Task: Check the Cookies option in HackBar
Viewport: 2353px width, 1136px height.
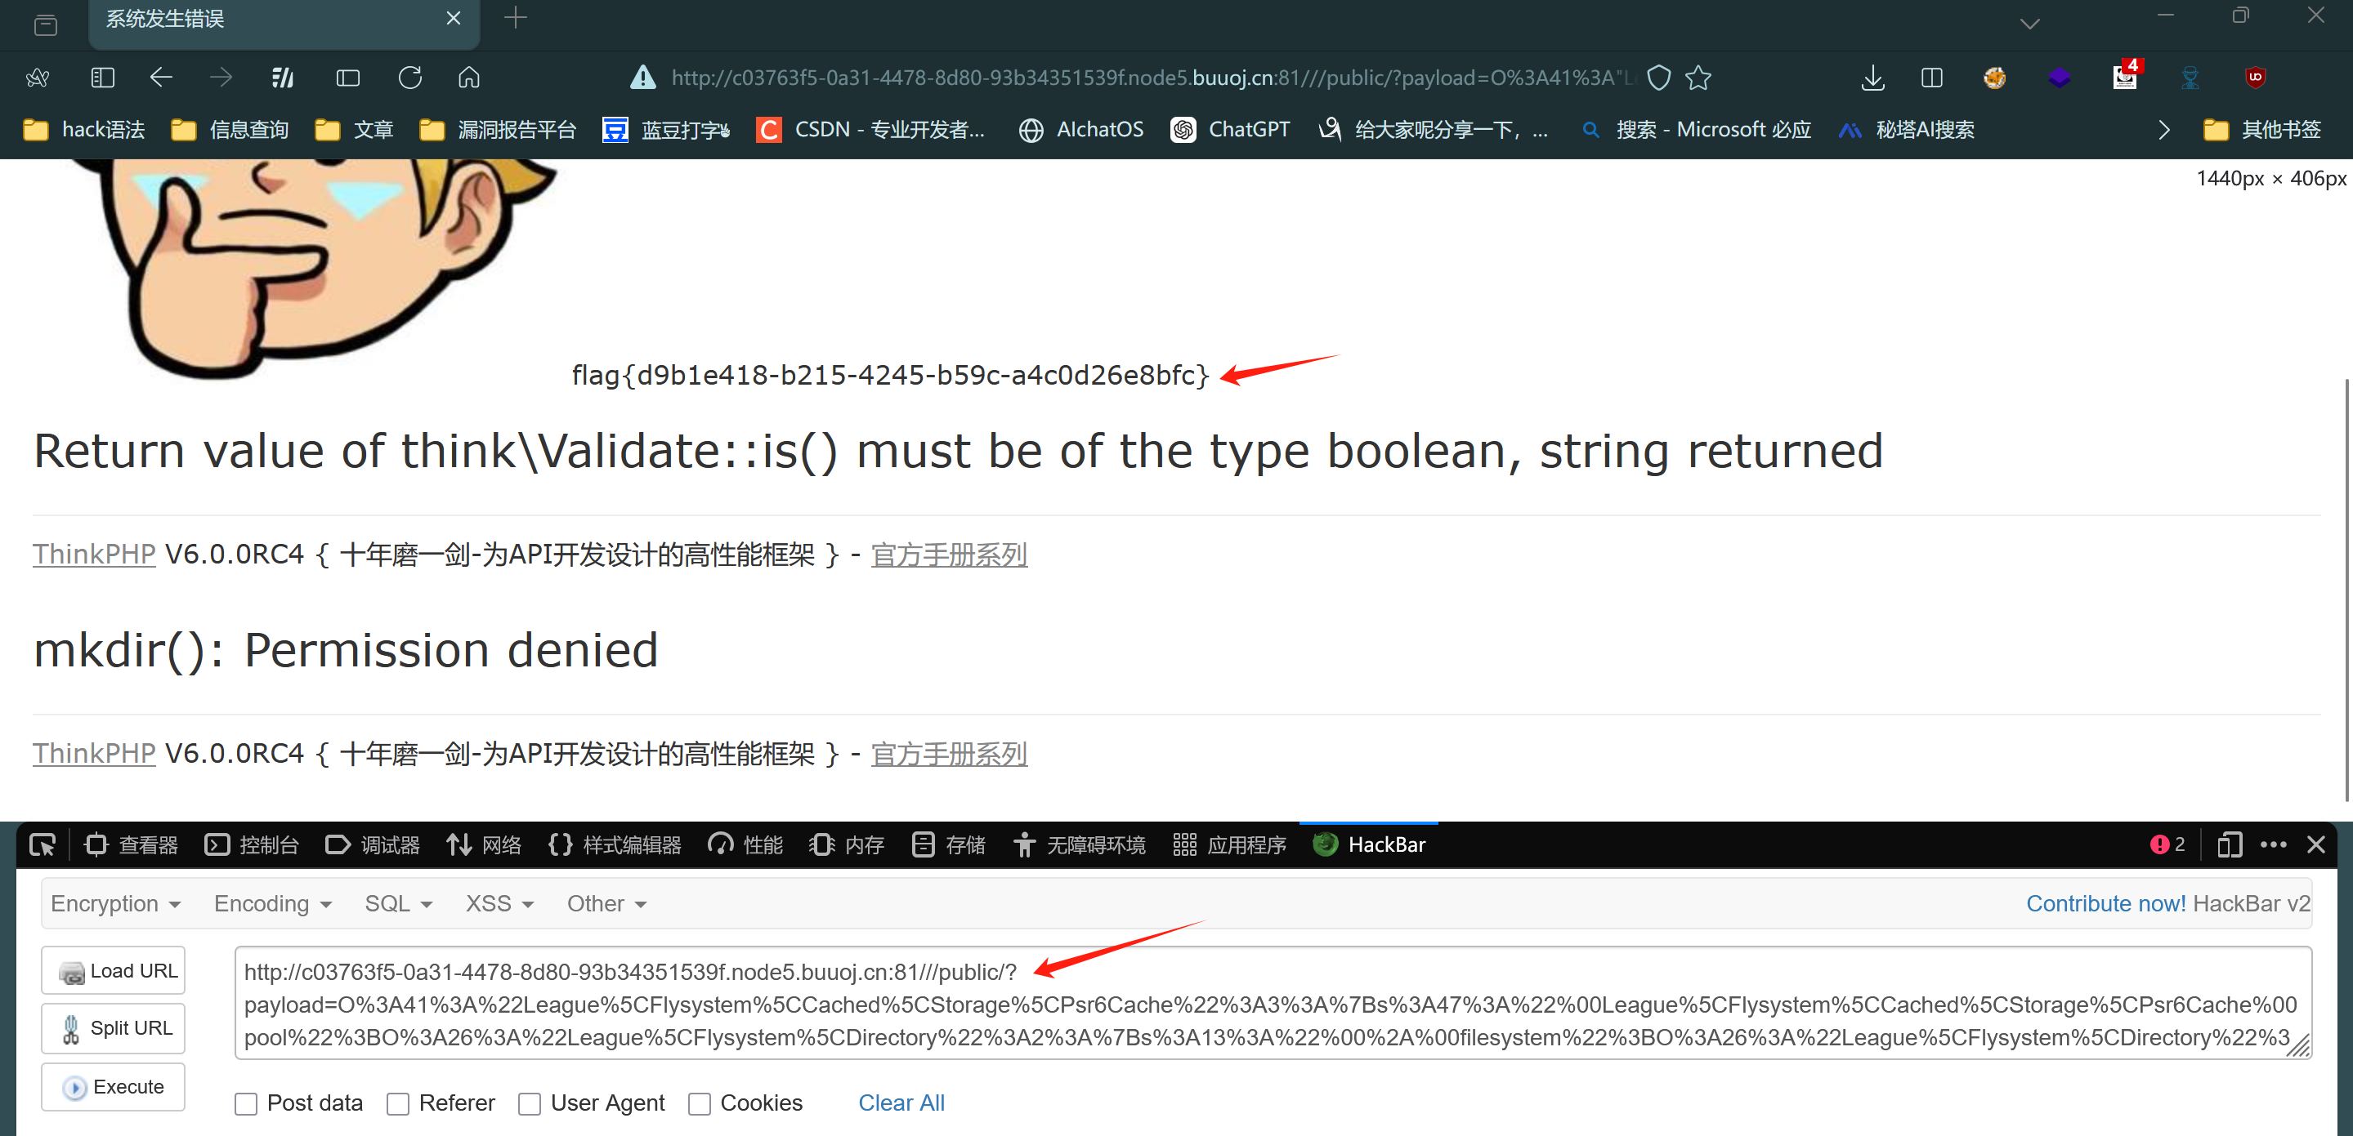Action: (x=700, y=1103)
